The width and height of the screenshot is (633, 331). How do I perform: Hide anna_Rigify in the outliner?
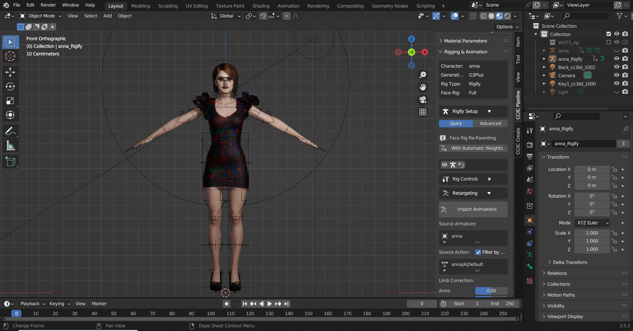(617, 59)
